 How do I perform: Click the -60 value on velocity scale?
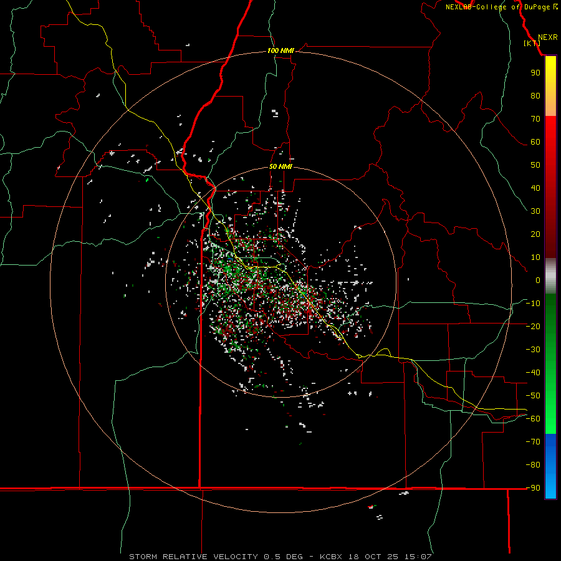click(533, 419)
